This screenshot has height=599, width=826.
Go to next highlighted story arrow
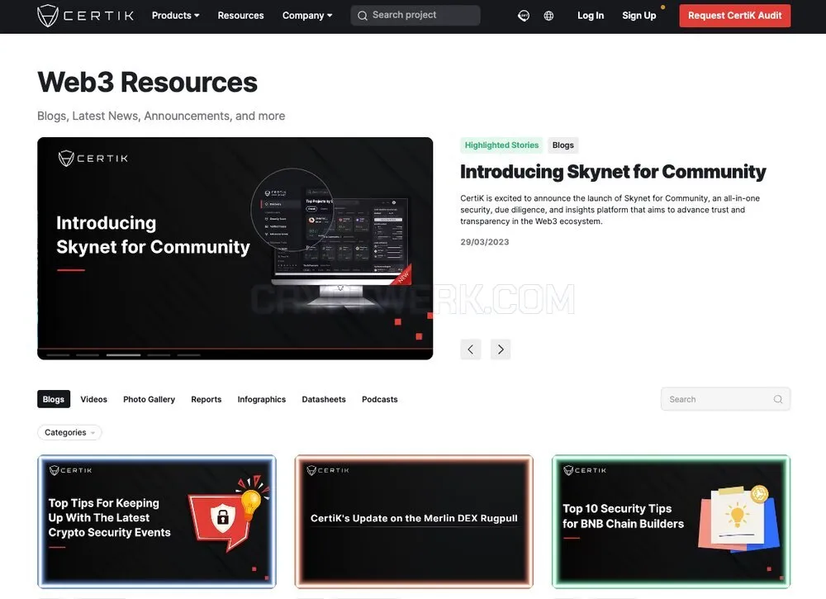501,349
